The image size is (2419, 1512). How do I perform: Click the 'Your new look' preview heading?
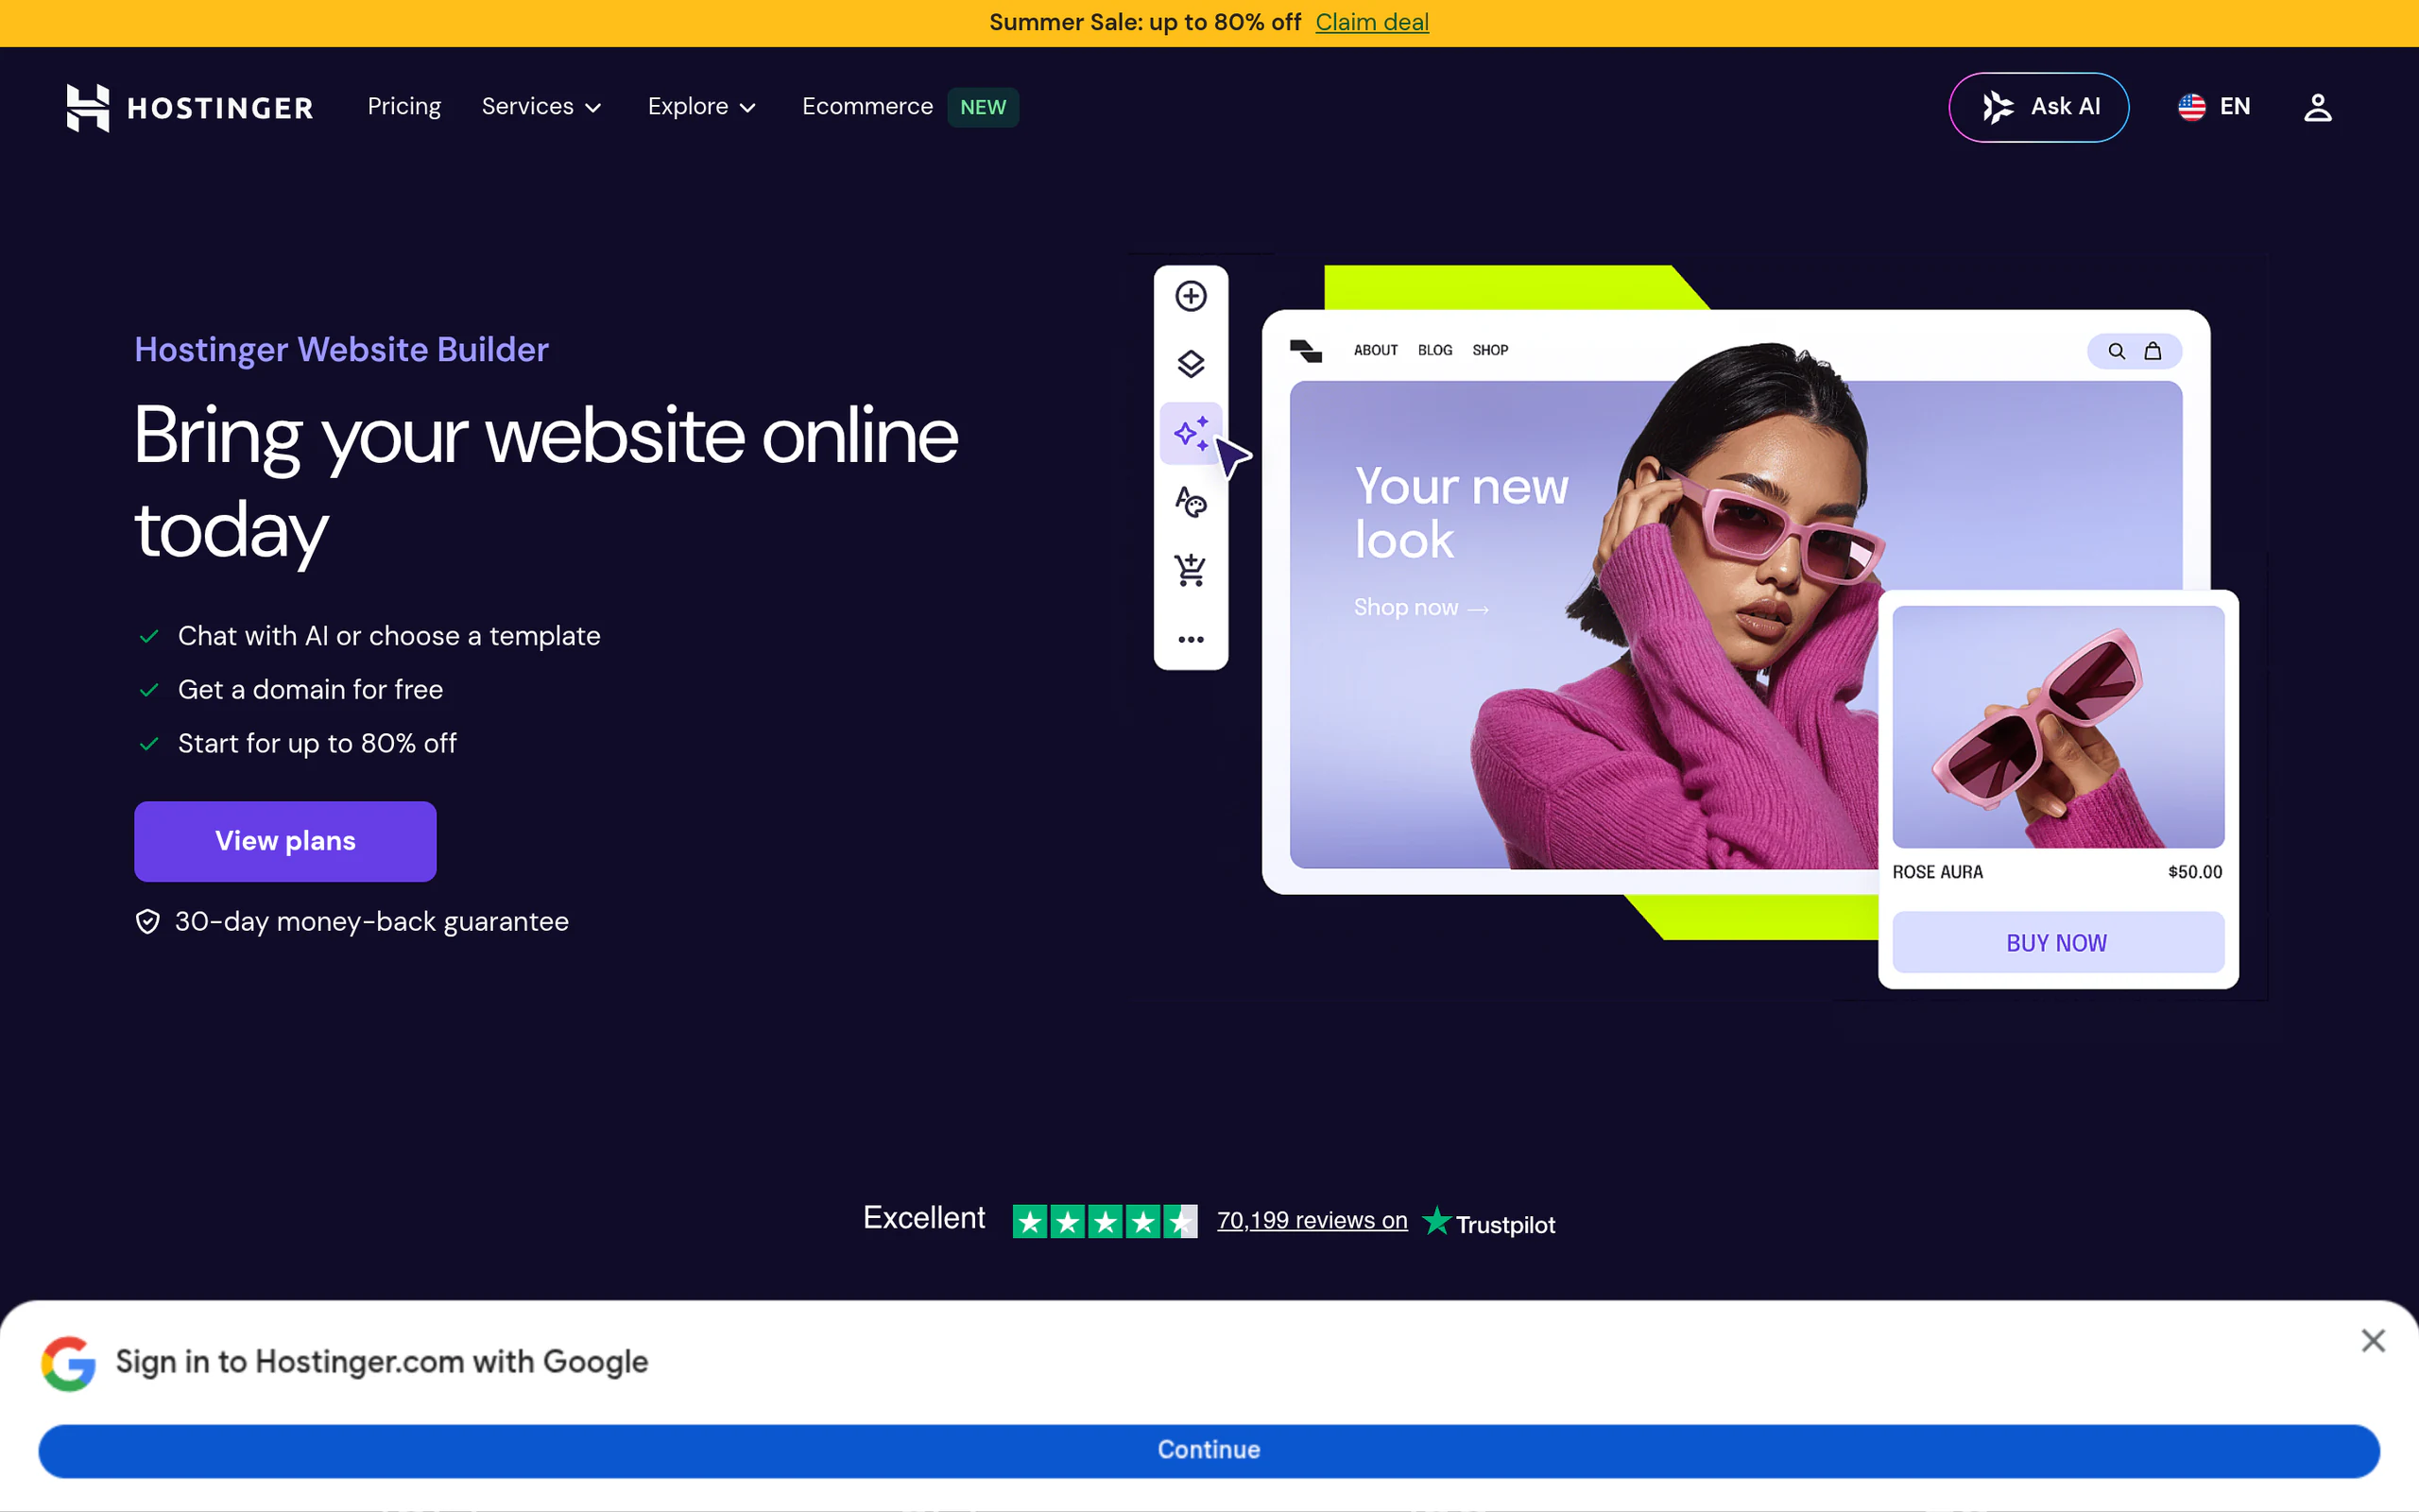click(x=1461, y=513)
